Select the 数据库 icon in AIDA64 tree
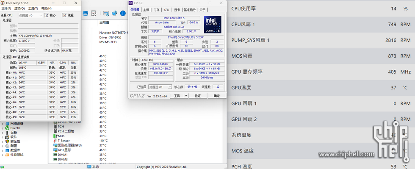This screenshot has width=415, height=169. coord(8,150)
